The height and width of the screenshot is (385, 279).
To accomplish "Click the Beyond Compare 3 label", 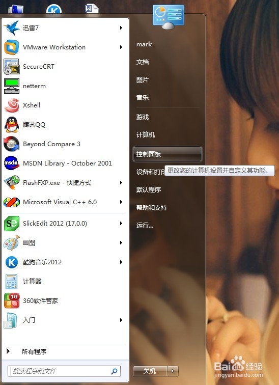I will point(51,144).
